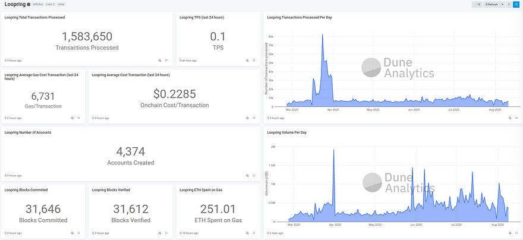The height and width of the screenshot is (240, 523).
Task: Click the $0.2285 onchain cost value
Action: [x=175, y=94]
